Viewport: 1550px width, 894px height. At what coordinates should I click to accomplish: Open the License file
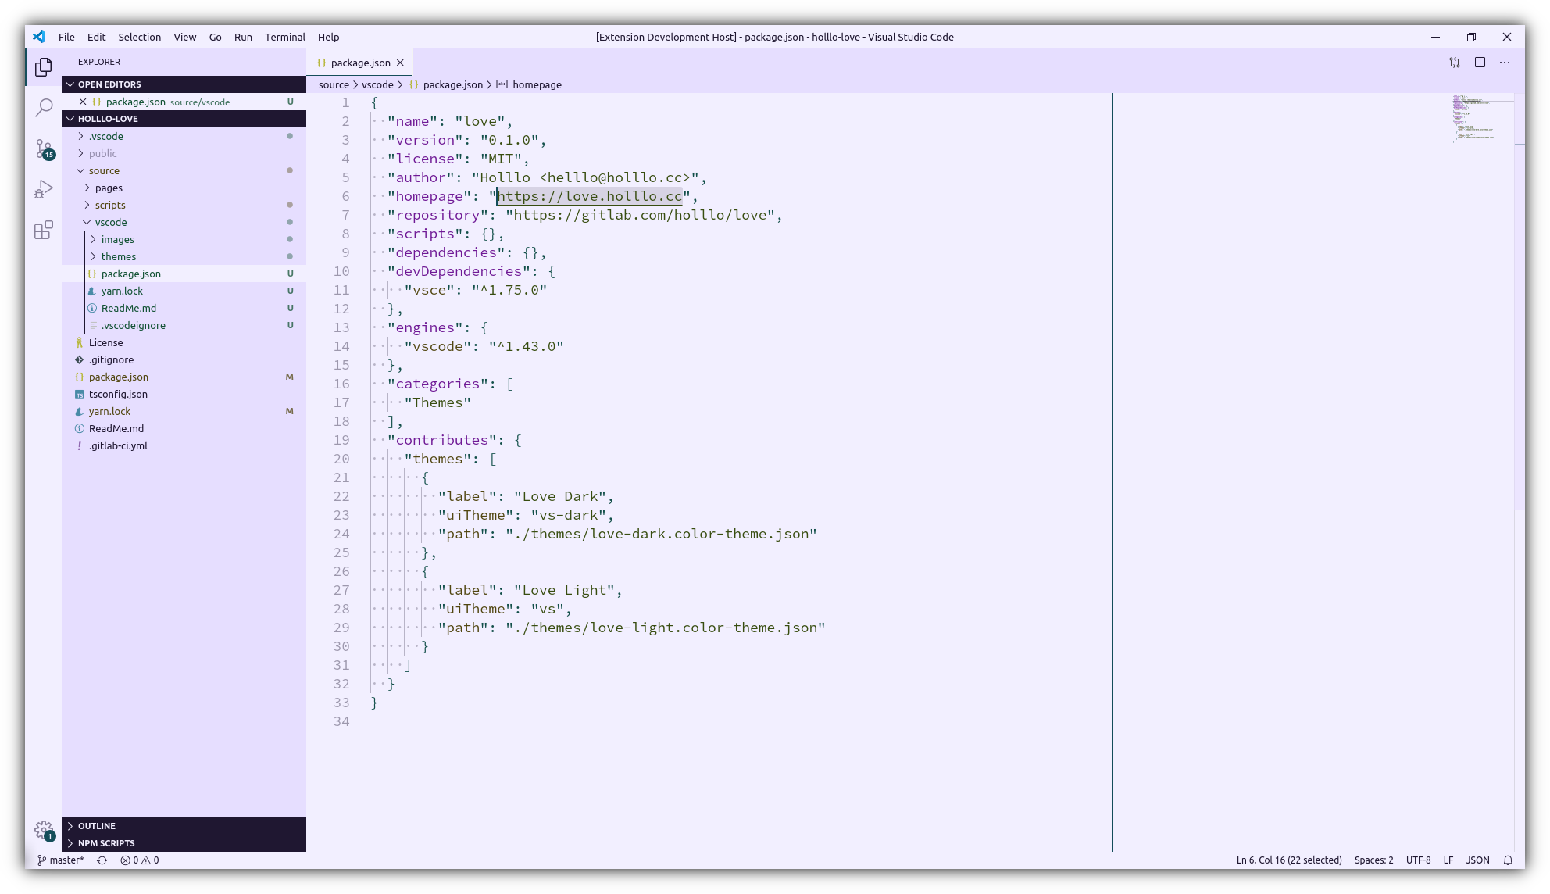(184, 342)
